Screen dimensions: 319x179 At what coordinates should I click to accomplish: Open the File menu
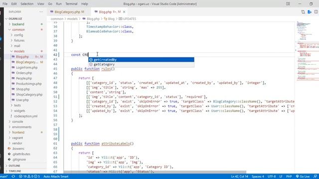coord(5,4)
